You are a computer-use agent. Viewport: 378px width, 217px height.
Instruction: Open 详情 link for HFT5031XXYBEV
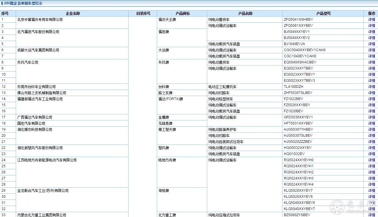(372, 124)
